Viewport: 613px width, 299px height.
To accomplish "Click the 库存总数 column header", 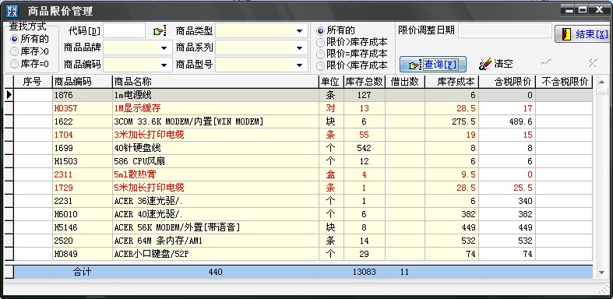I will click(365, 82).
